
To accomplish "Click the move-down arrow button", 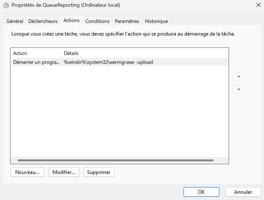I will [x=239, y=89].
